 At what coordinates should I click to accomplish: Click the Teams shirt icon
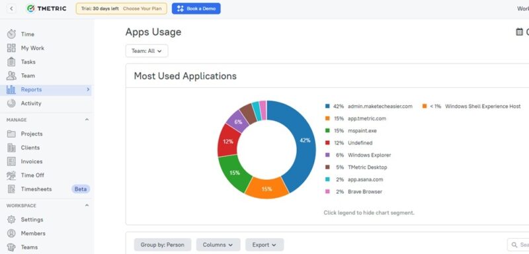pyautogui.click(x=11, y=247)
